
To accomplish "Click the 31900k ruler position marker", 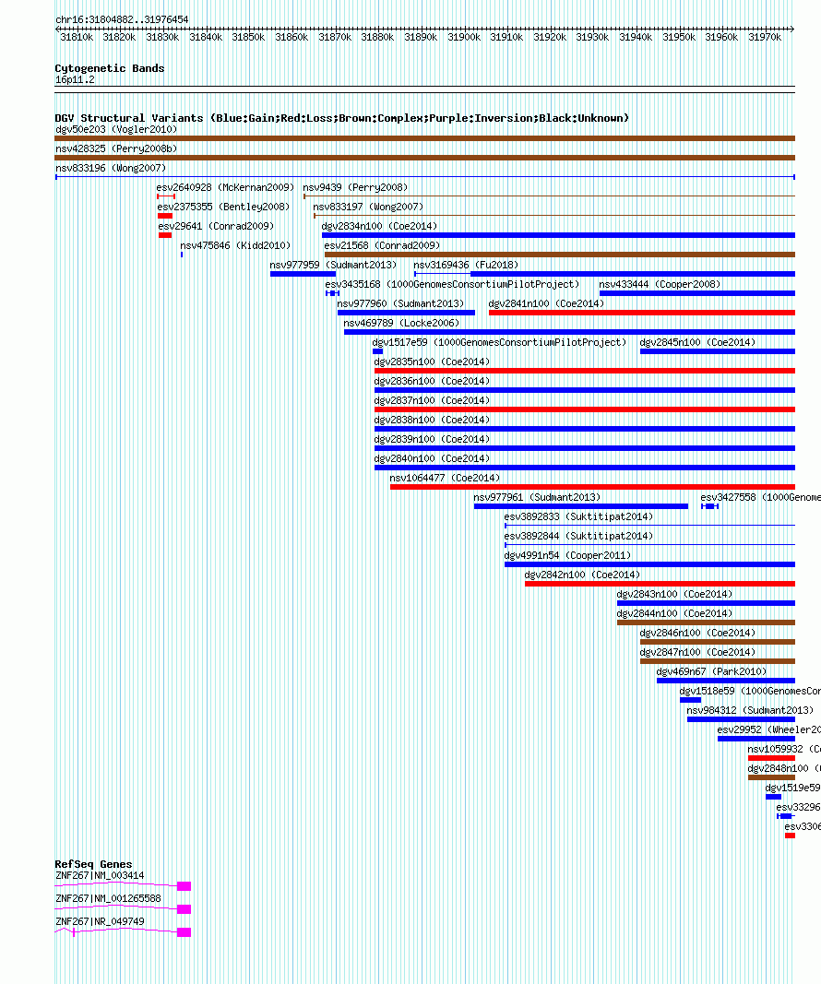I will (x=464, y=38).
